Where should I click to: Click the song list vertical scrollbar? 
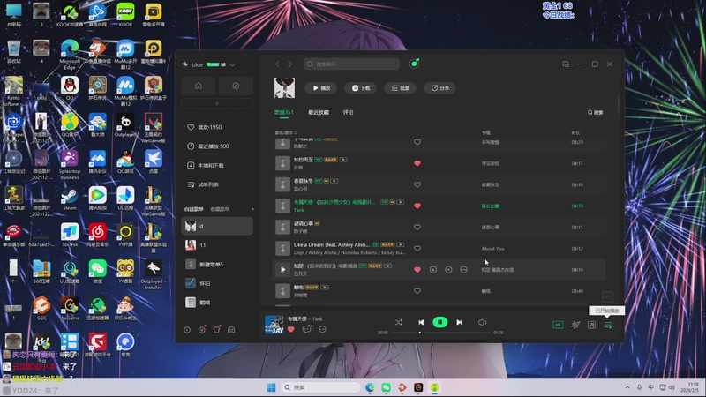point(619,106)
